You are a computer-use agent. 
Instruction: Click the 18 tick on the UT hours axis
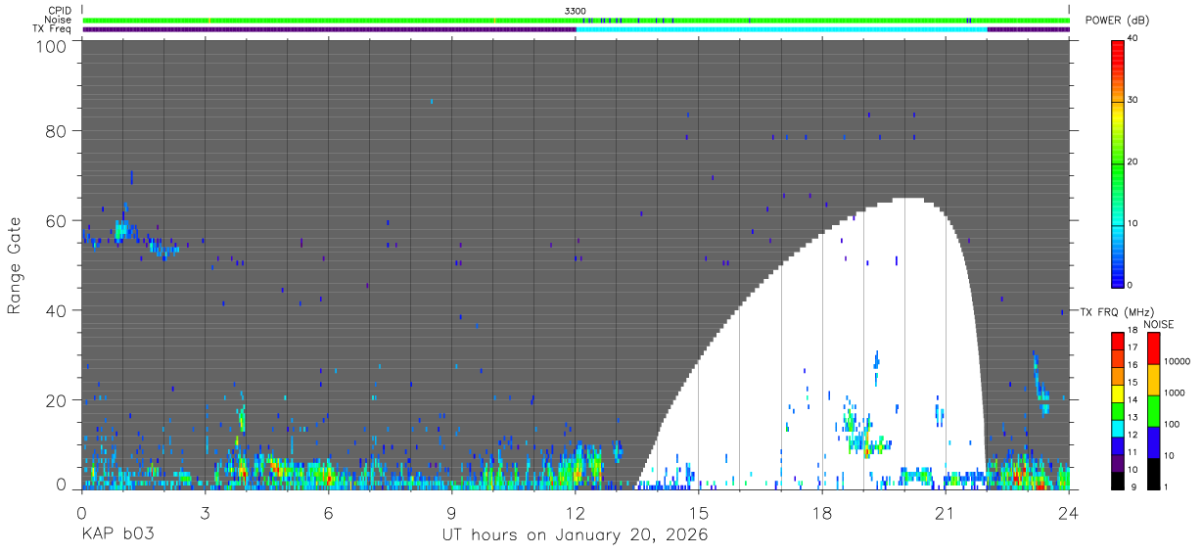click(x=822, y=513)
